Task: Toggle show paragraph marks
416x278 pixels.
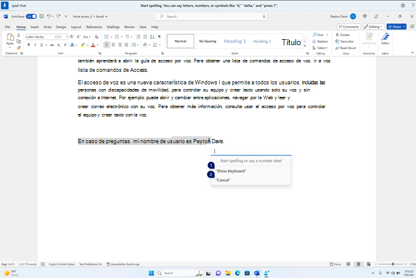Action: (x=159, y=37)
